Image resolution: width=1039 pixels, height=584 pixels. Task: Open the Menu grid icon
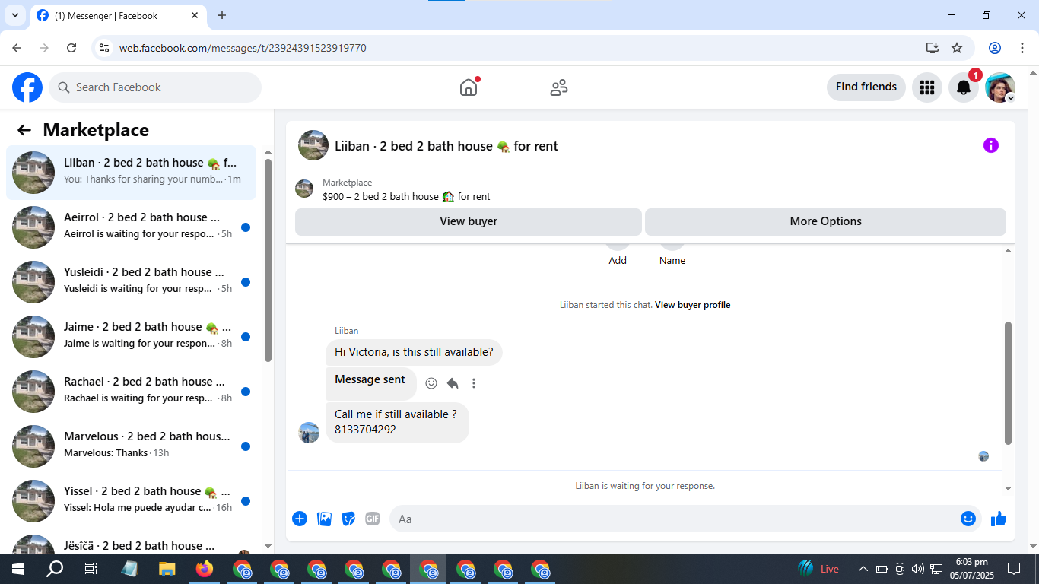pyautogui.click(x=926, y=87)
